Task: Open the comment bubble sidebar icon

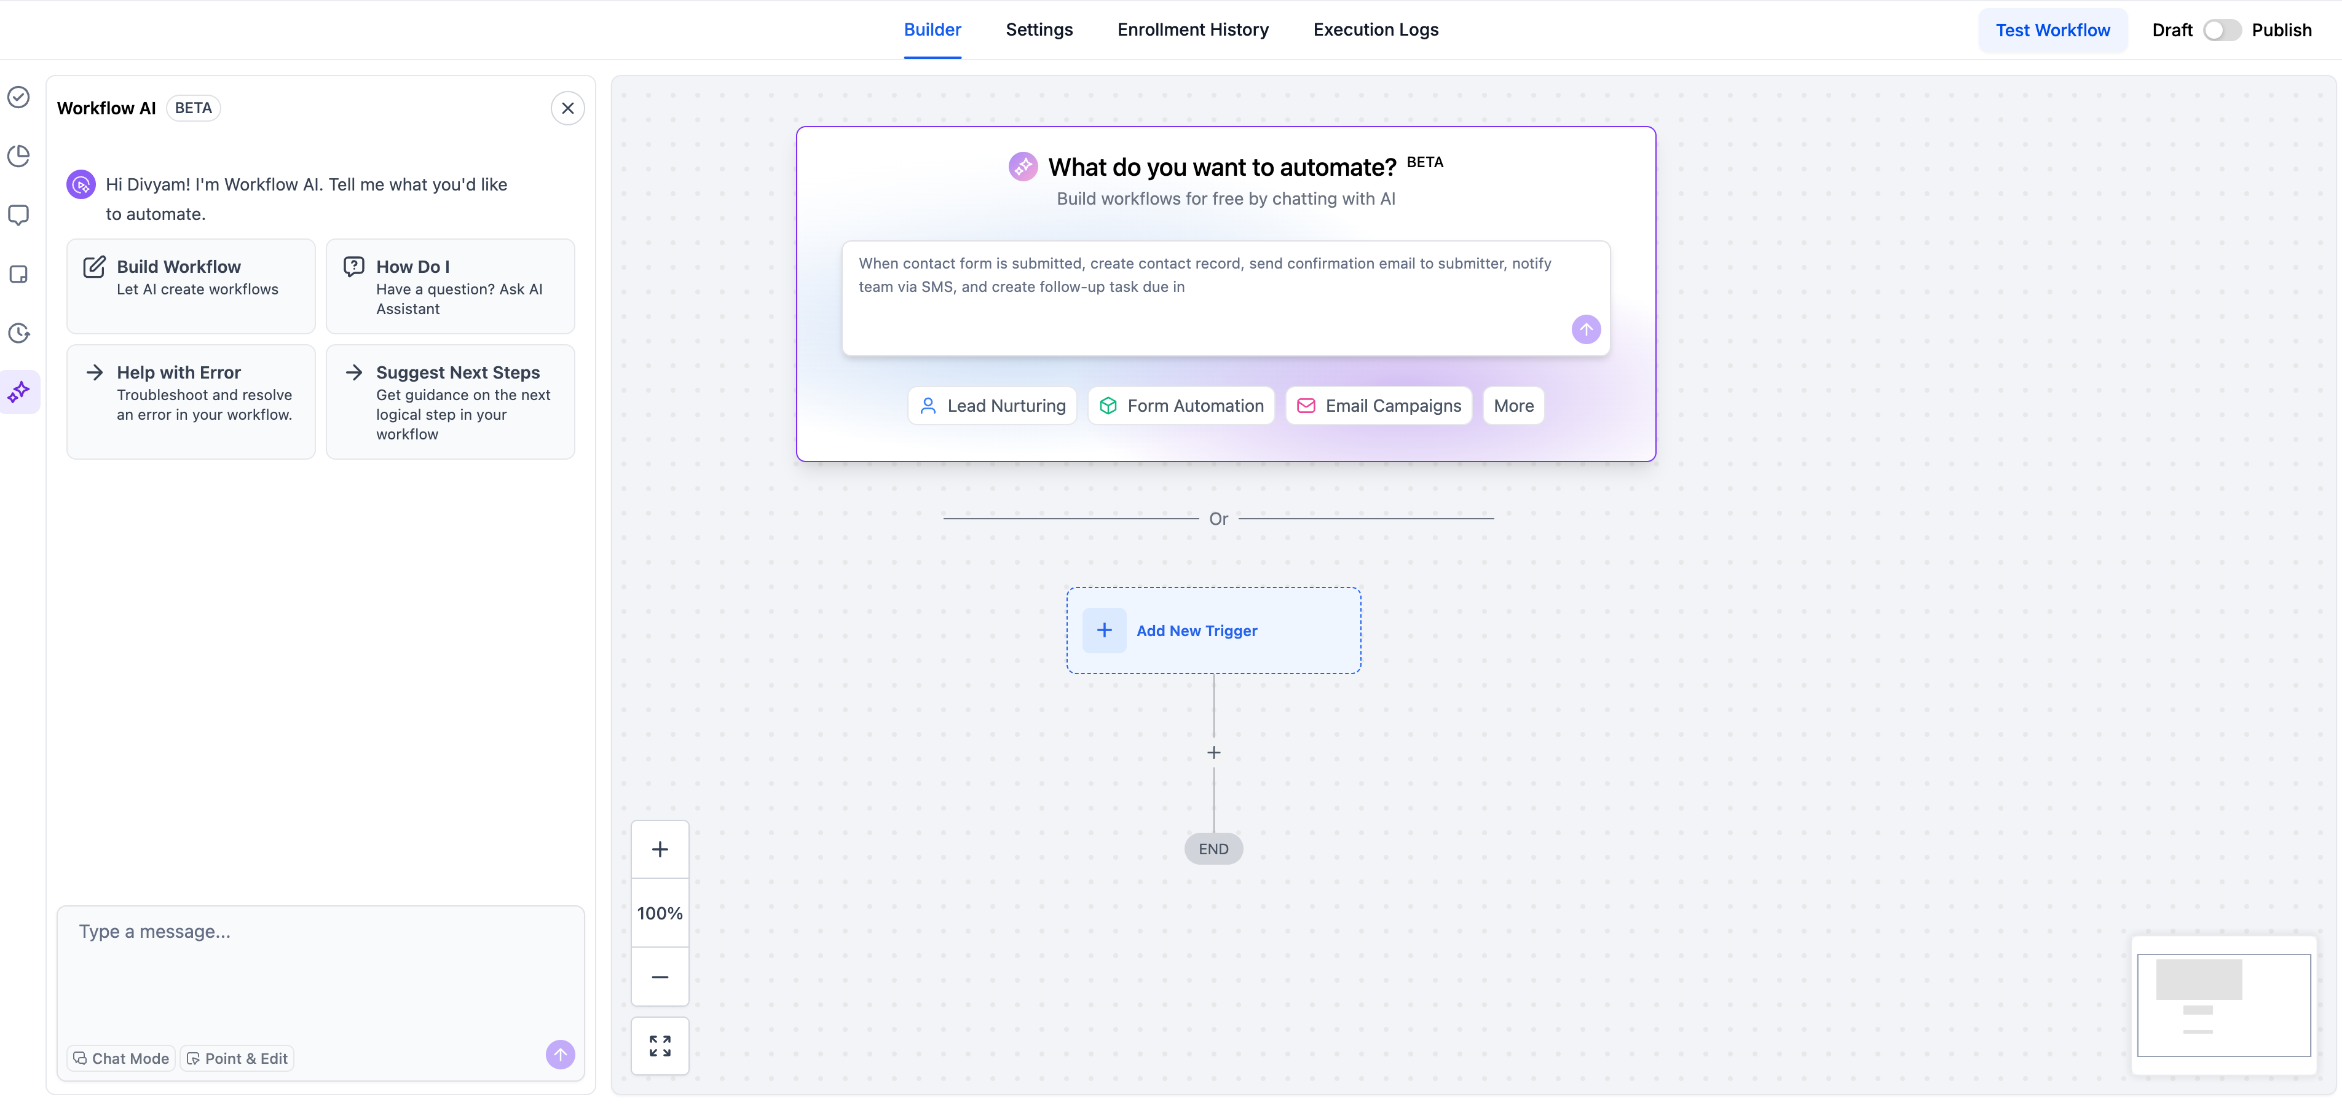Action: (19, 215)
